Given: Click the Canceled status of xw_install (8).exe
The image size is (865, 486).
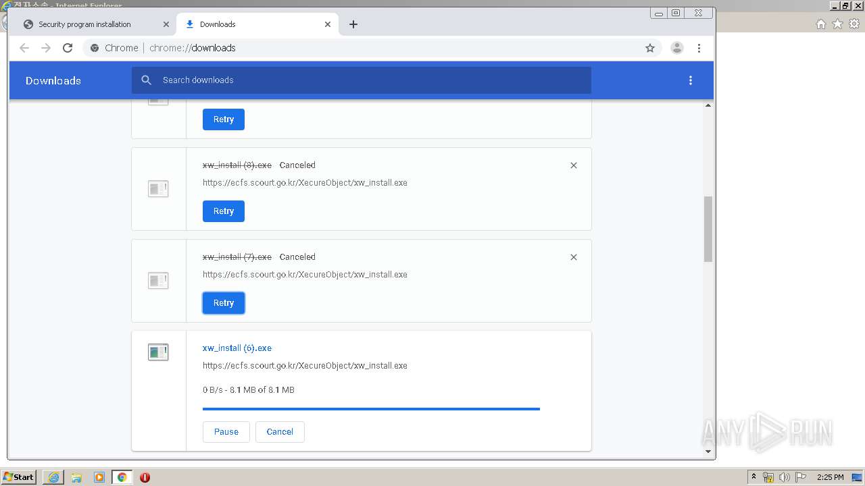Looking at the screenshot, I should [x=297, y=165].
